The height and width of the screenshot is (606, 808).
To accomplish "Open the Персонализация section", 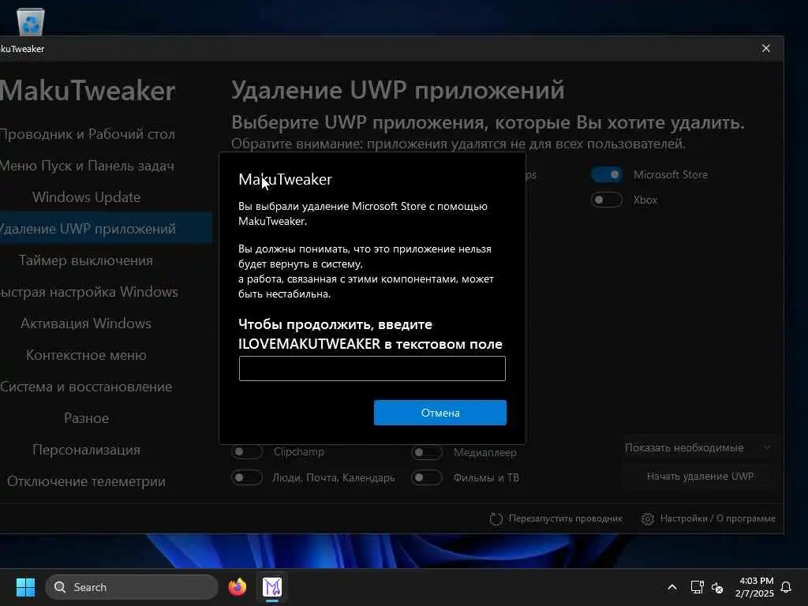I will click(87, 449).
